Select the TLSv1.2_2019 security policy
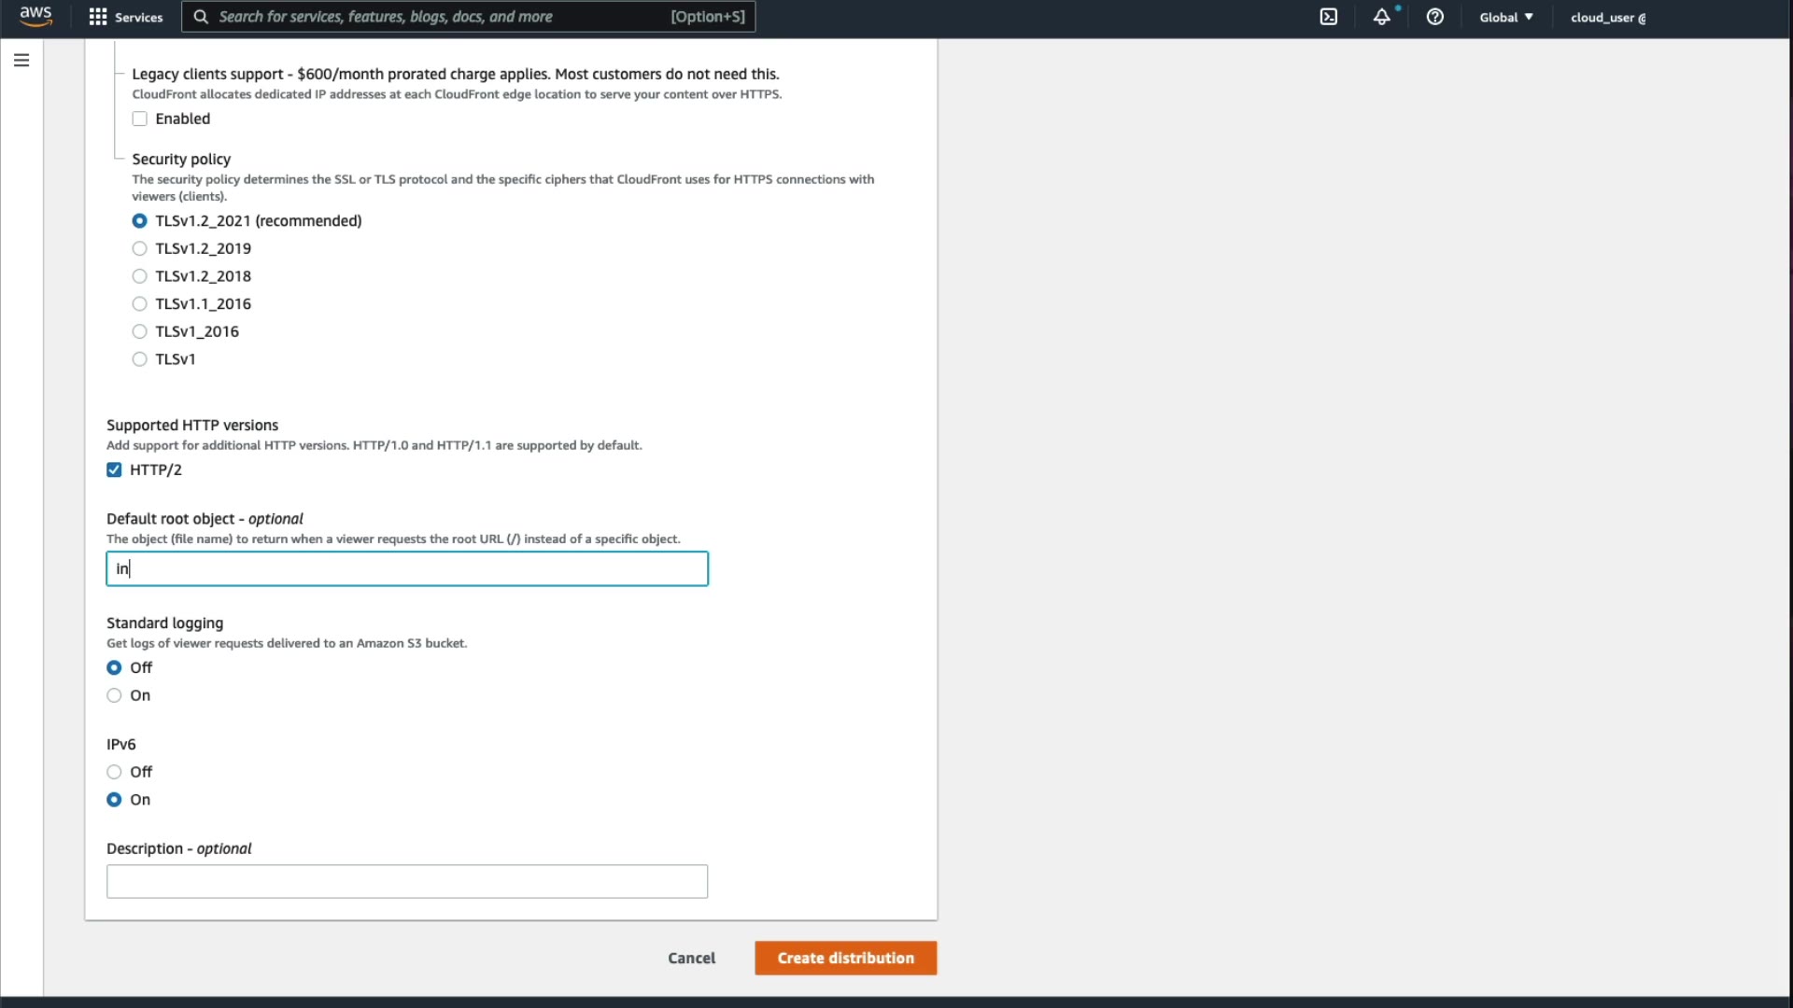The width and height of the screenshot is (1793, 1008). (x=140, y=248)
